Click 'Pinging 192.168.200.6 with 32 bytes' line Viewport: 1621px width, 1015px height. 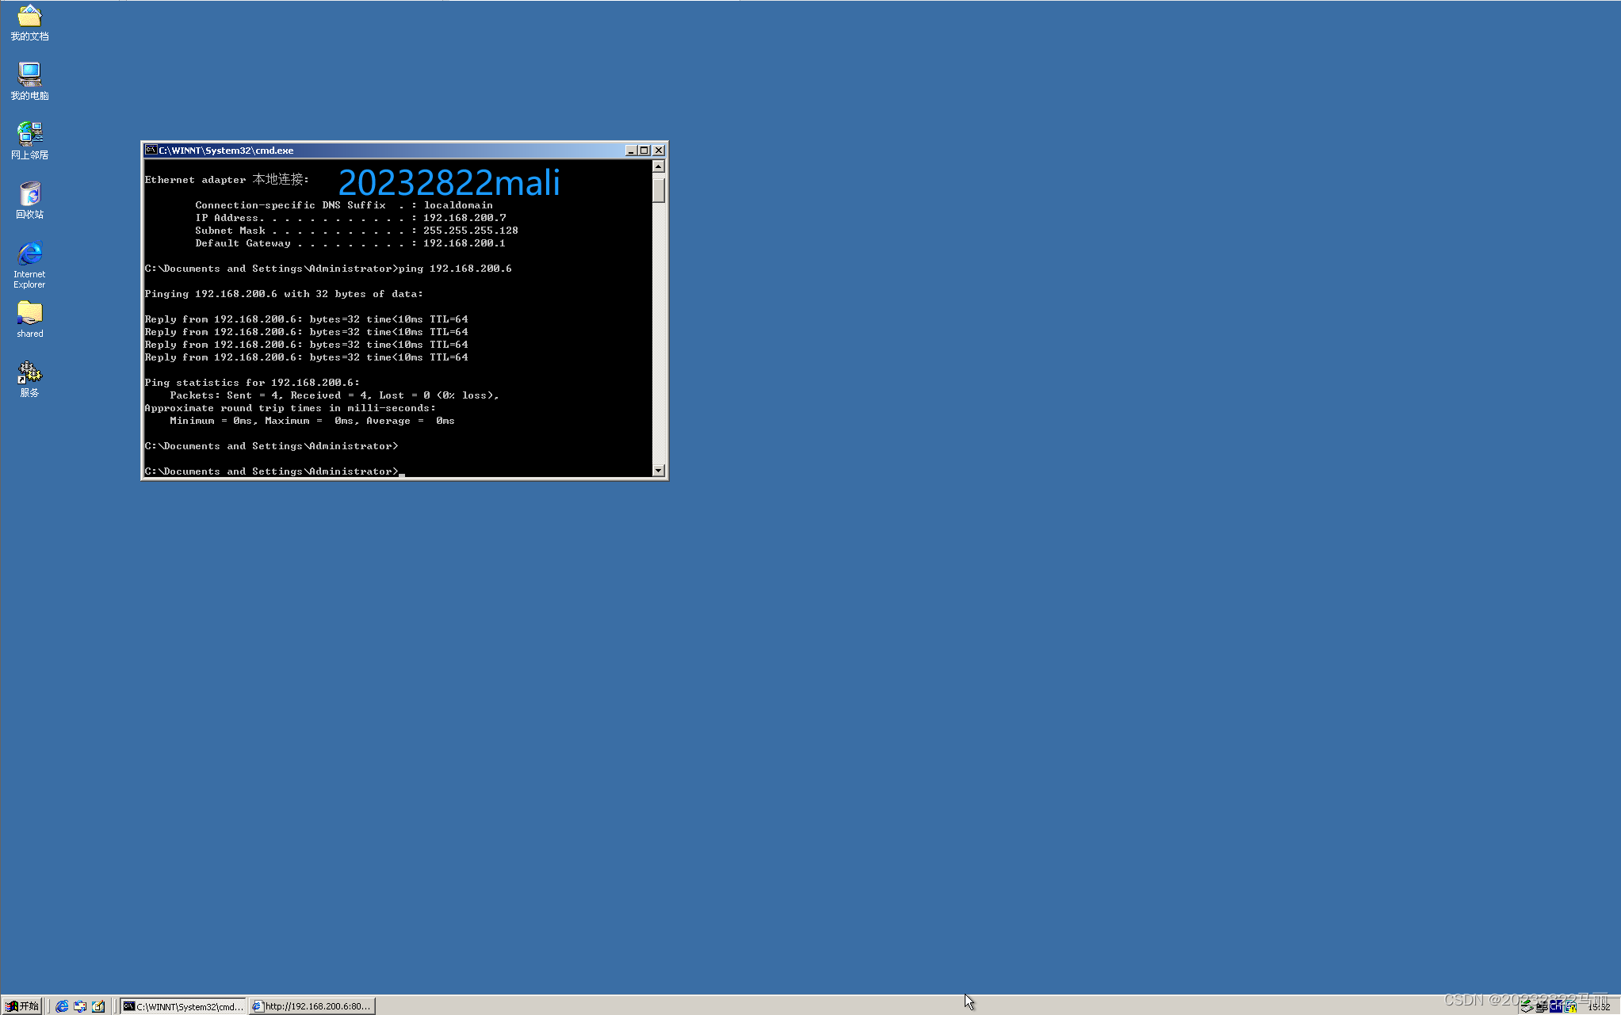click(x=284, y=294)
